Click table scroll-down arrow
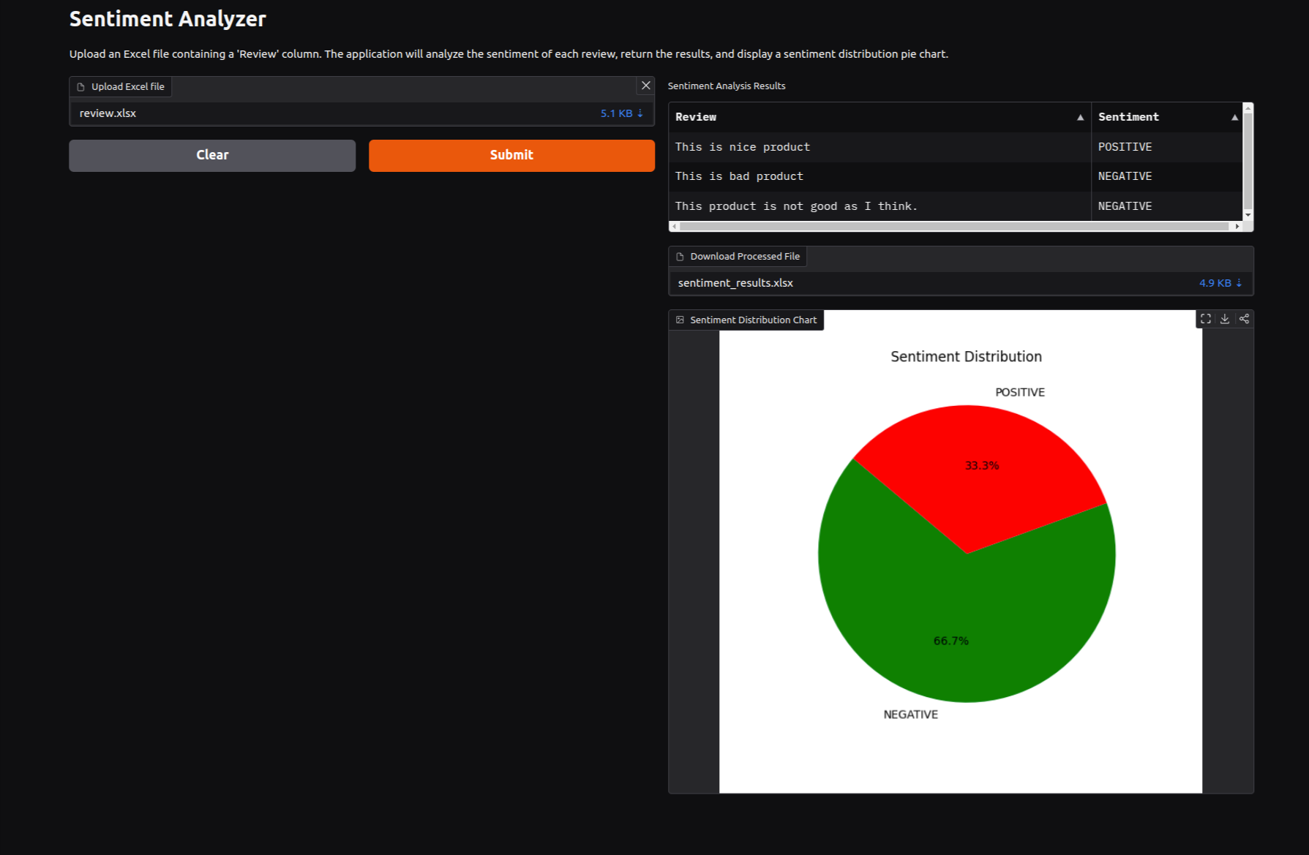The height and width of the screenshot is (855, 1309). pos(1248,215)
